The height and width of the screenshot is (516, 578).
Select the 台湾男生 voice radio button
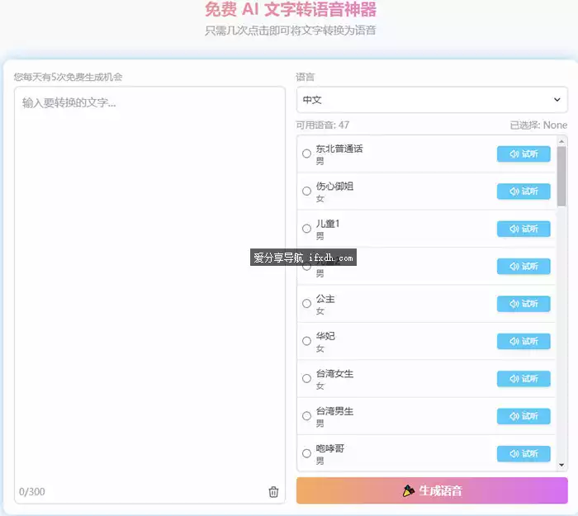pyautogui.click(x=306, y=416)
